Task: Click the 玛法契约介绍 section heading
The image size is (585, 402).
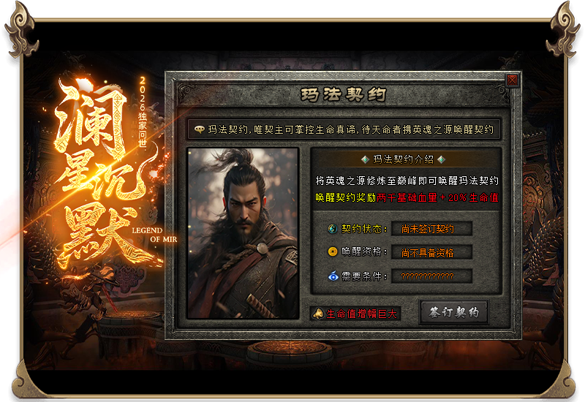Action: tap(404, 159)
